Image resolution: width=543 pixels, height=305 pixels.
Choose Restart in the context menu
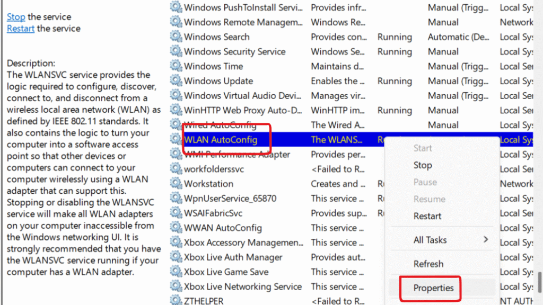pos(427,216)
